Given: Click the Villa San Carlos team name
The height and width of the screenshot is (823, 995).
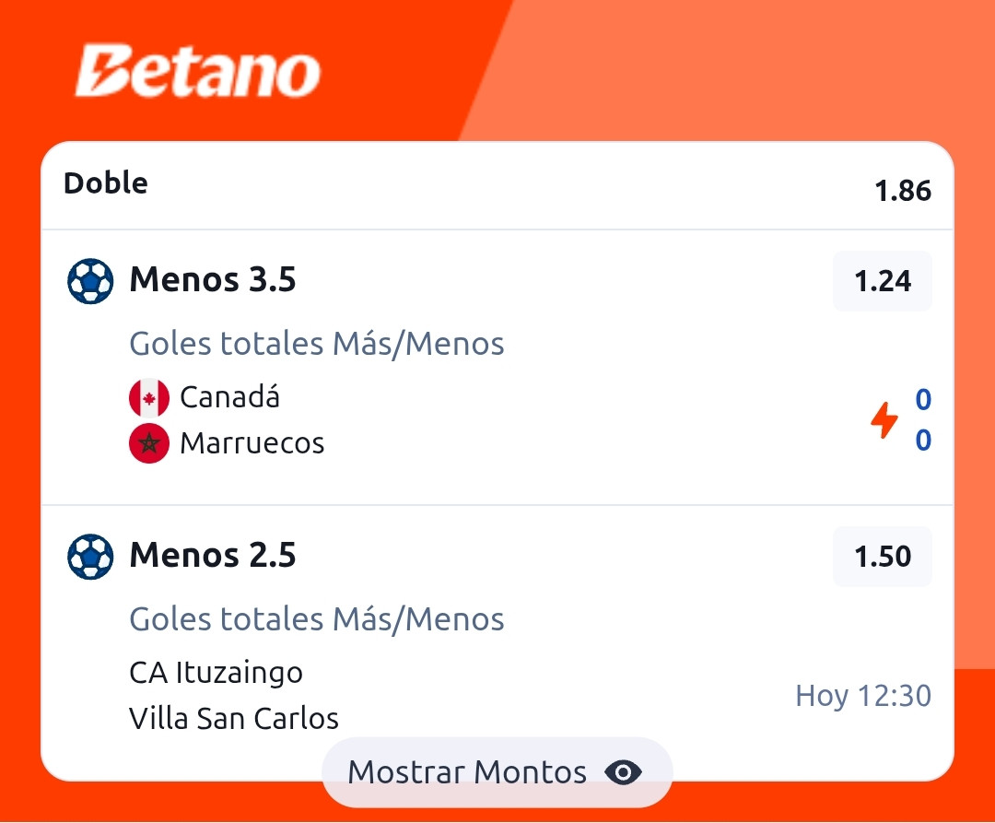Looking at the screenshot, I should pos(233,718).
